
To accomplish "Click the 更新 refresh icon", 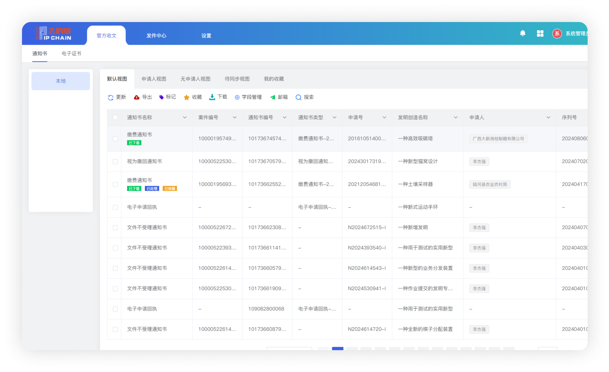I will (x=110, y=97).
